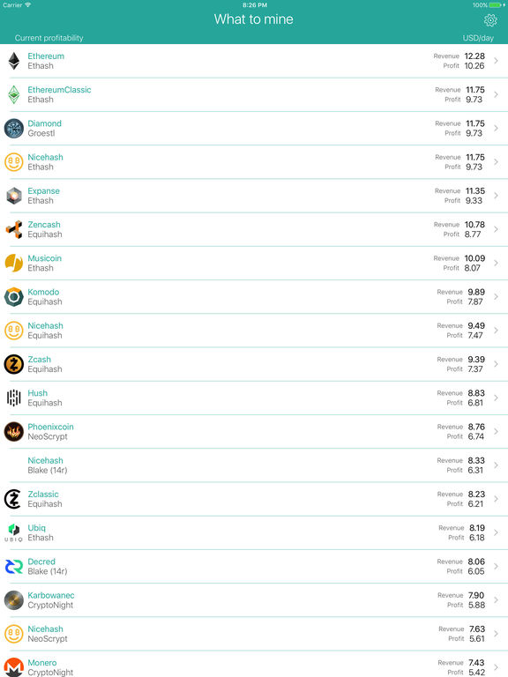Select Nicehash Blake (14r) row
Screen dimensions: 508x677
(x=254, y=465)
